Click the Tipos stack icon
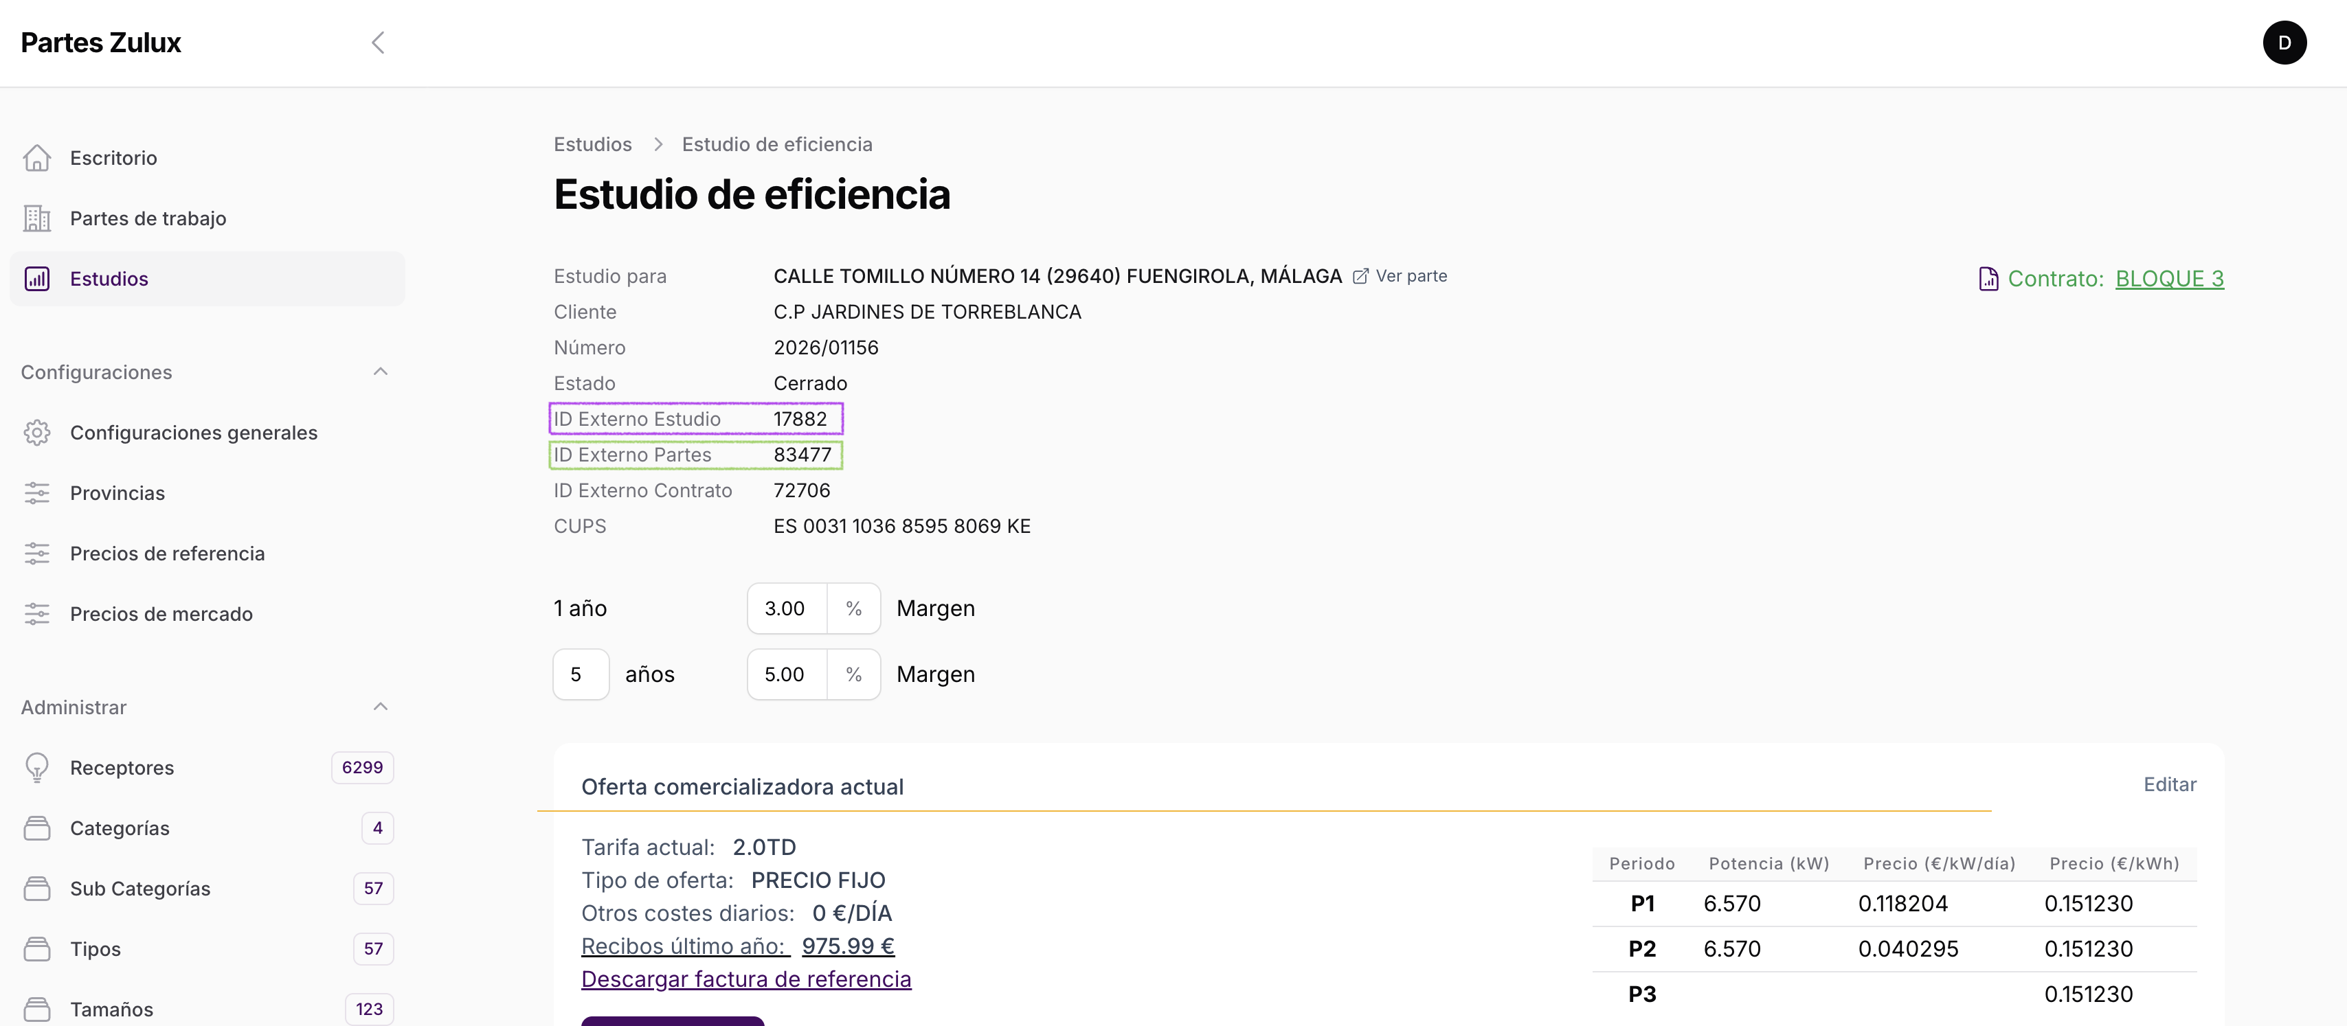This screenshot has width=2347, height=1026. (37, 948)
